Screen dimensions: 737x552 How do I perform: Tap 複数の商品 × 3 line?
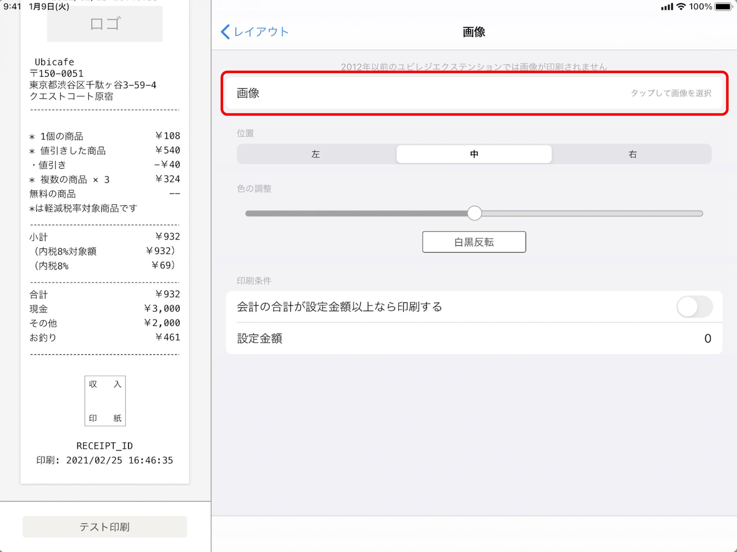click(x=105, y=179)
